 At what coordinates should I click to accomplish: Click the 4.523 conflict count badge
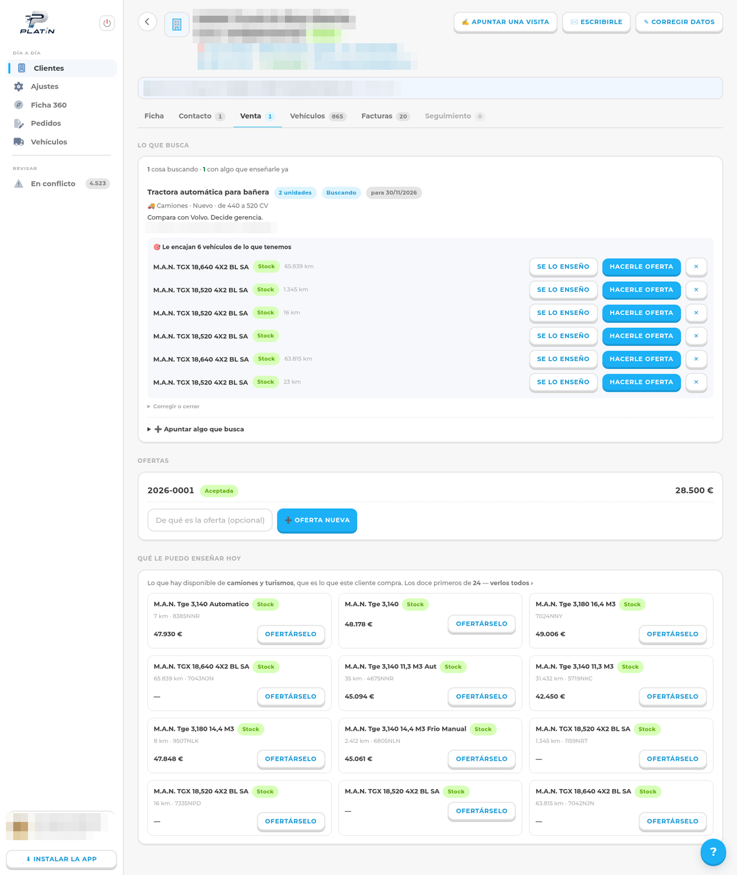[97, 184]
